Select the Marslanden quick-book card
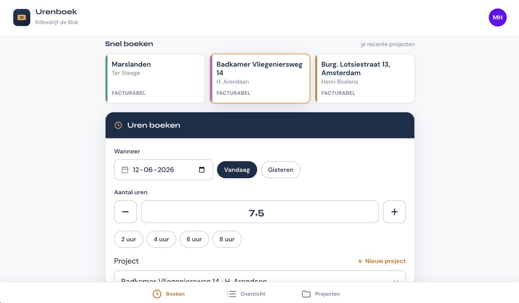519x303 pixels. (155, 79)
